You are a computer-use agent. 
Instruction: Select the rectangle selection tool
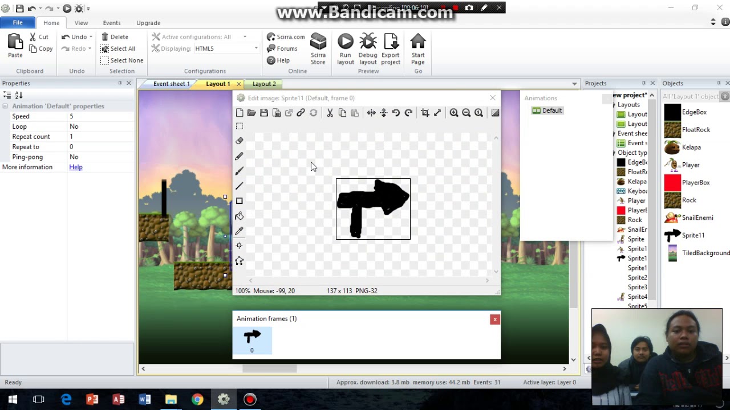pos(240,126)
